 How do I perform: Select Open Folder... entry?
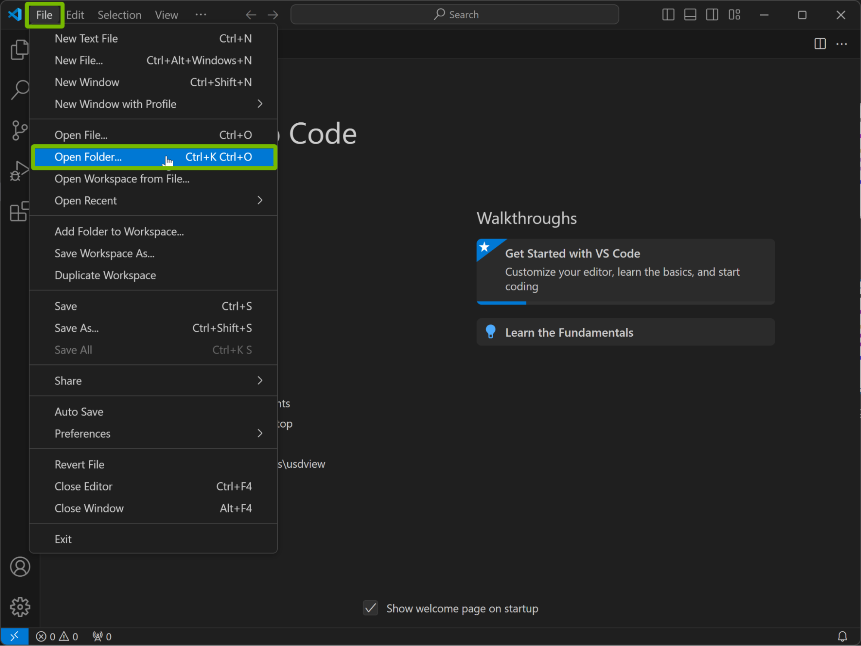(153, 157)
